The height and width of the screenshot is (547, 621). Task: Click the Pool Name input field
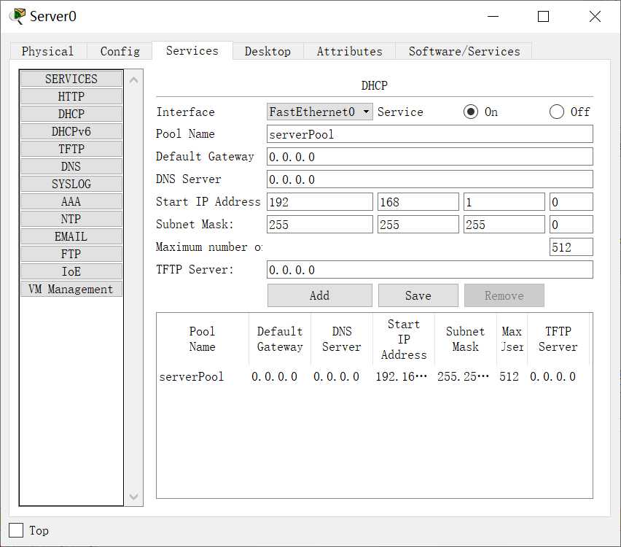(430, 134)
